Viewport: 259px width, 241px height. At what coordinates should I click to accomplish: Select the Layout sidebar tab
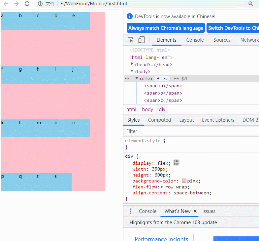coord(186,120)
